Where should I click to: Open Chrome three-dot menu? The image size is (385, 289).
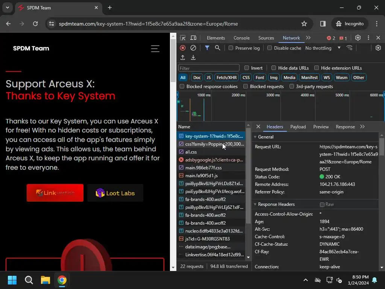coord(377,24)
